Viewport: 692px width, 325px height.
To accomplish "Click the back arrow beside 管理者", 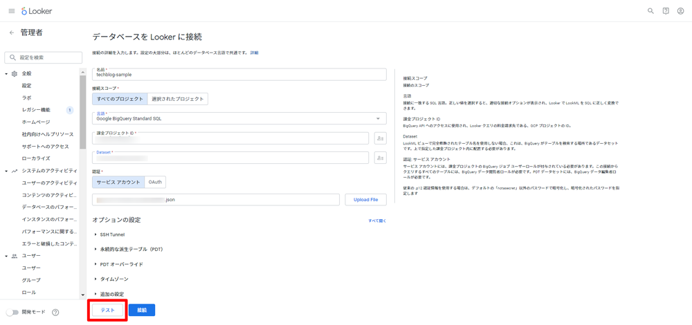I will point(11,32).
